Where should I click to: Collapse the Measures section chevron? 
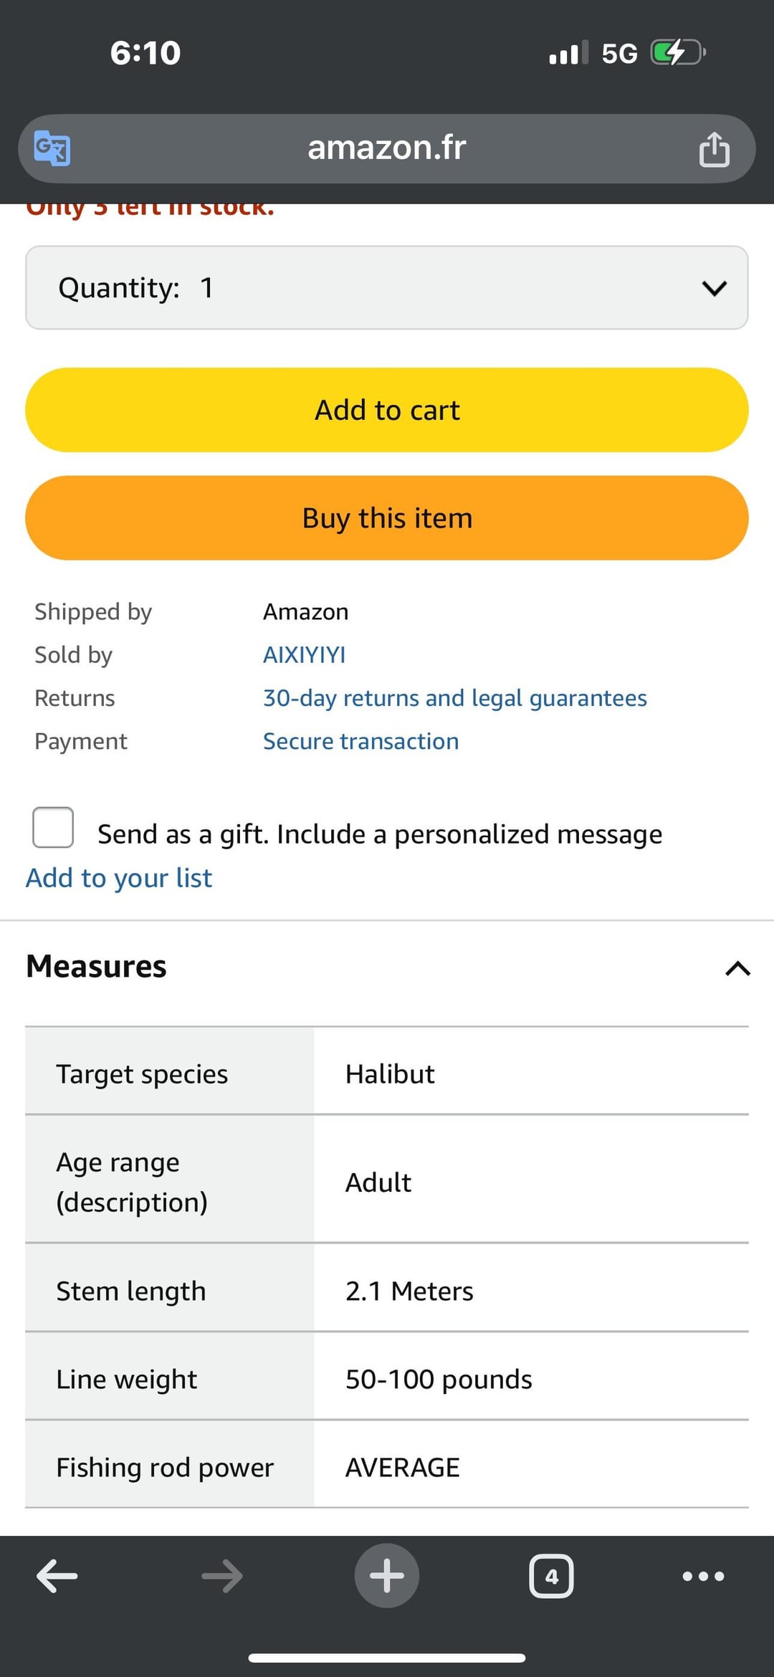click(737, 969)
